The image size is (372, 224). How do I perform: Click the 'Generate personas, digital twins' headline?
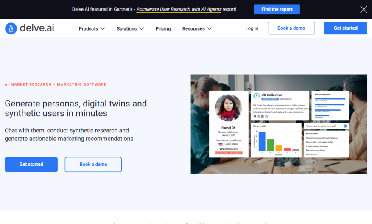pos(76,109)
